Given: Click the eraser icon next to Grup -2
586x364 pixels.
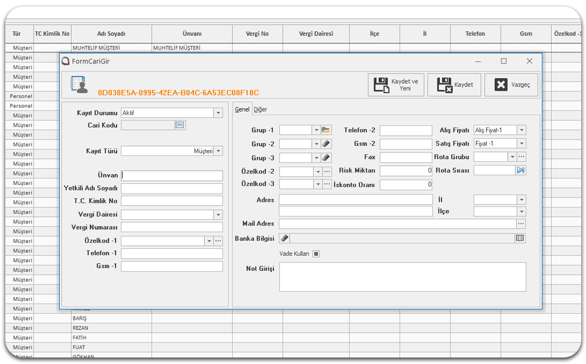Looking at the screenshot, I should pos(327,144).
